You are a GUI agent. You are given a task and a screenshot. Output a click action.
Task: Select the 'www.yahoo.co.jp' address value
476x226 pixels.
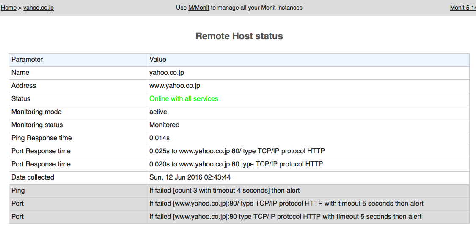[x=175, y=86]
